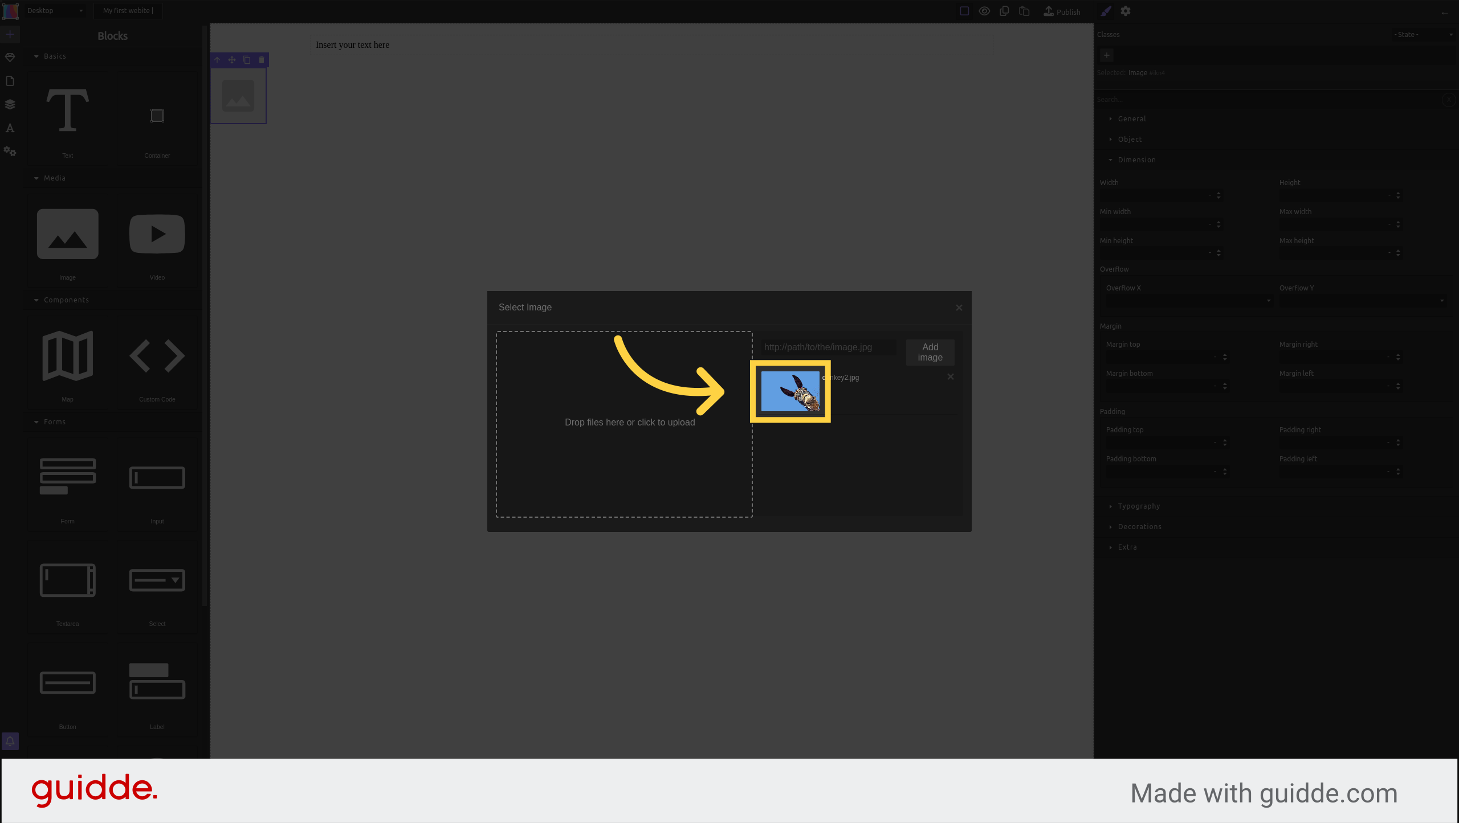Image resolution: width=1459 pixels, height=823 pixels.
Task: Select the Map block
Action: tap(67, 363)
